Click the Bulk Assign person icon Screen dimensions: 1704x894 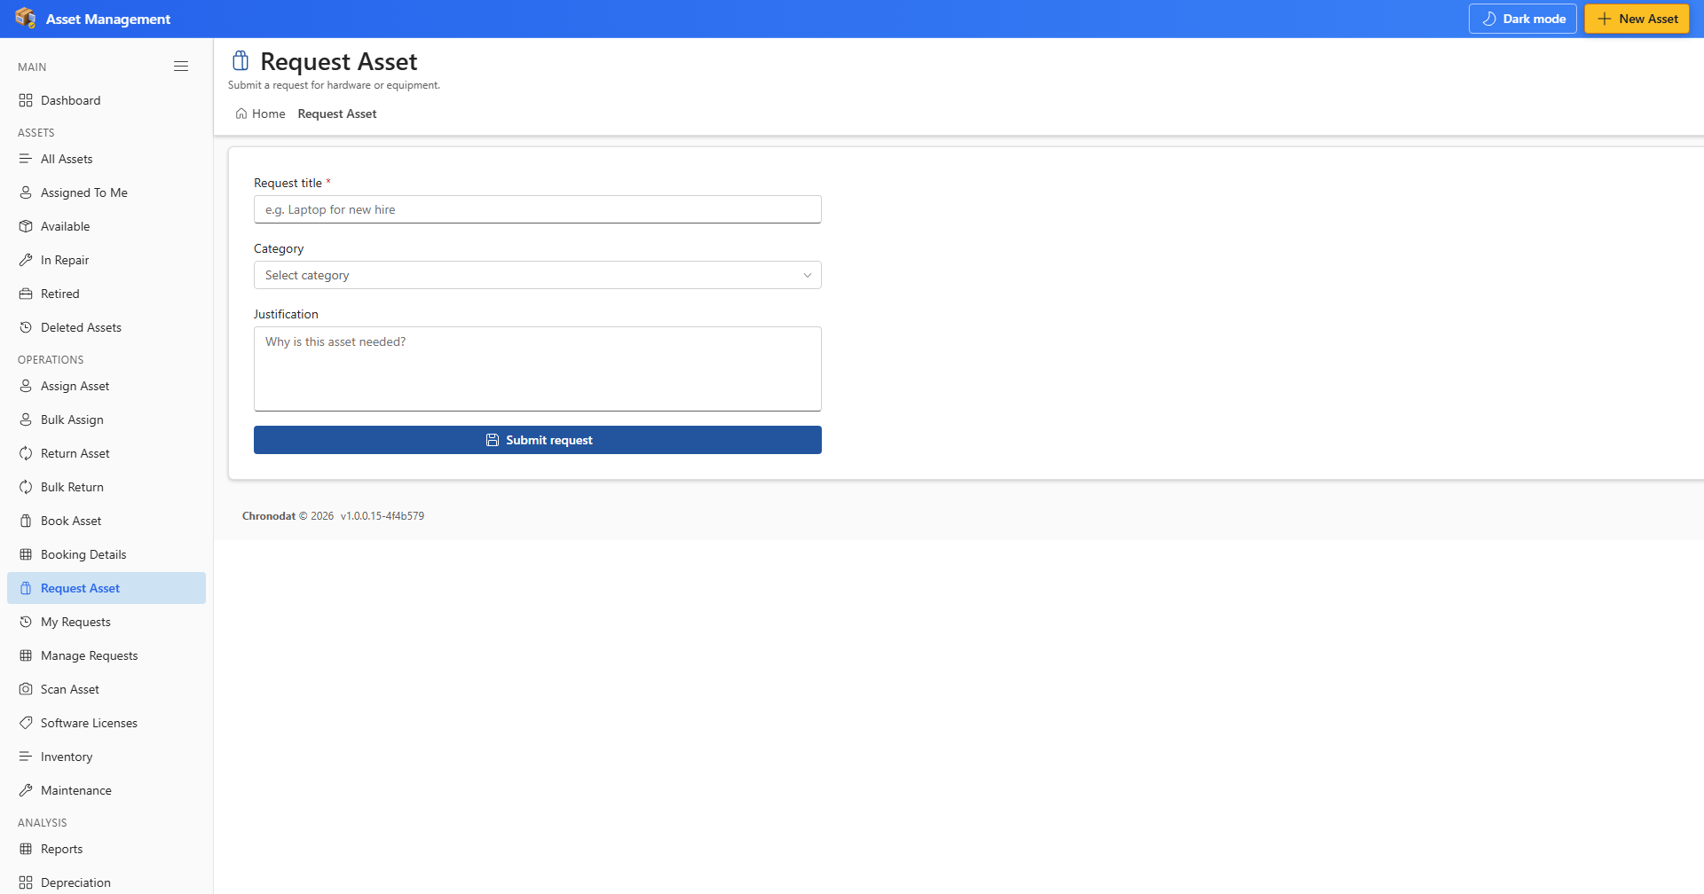tap(26, 420)
